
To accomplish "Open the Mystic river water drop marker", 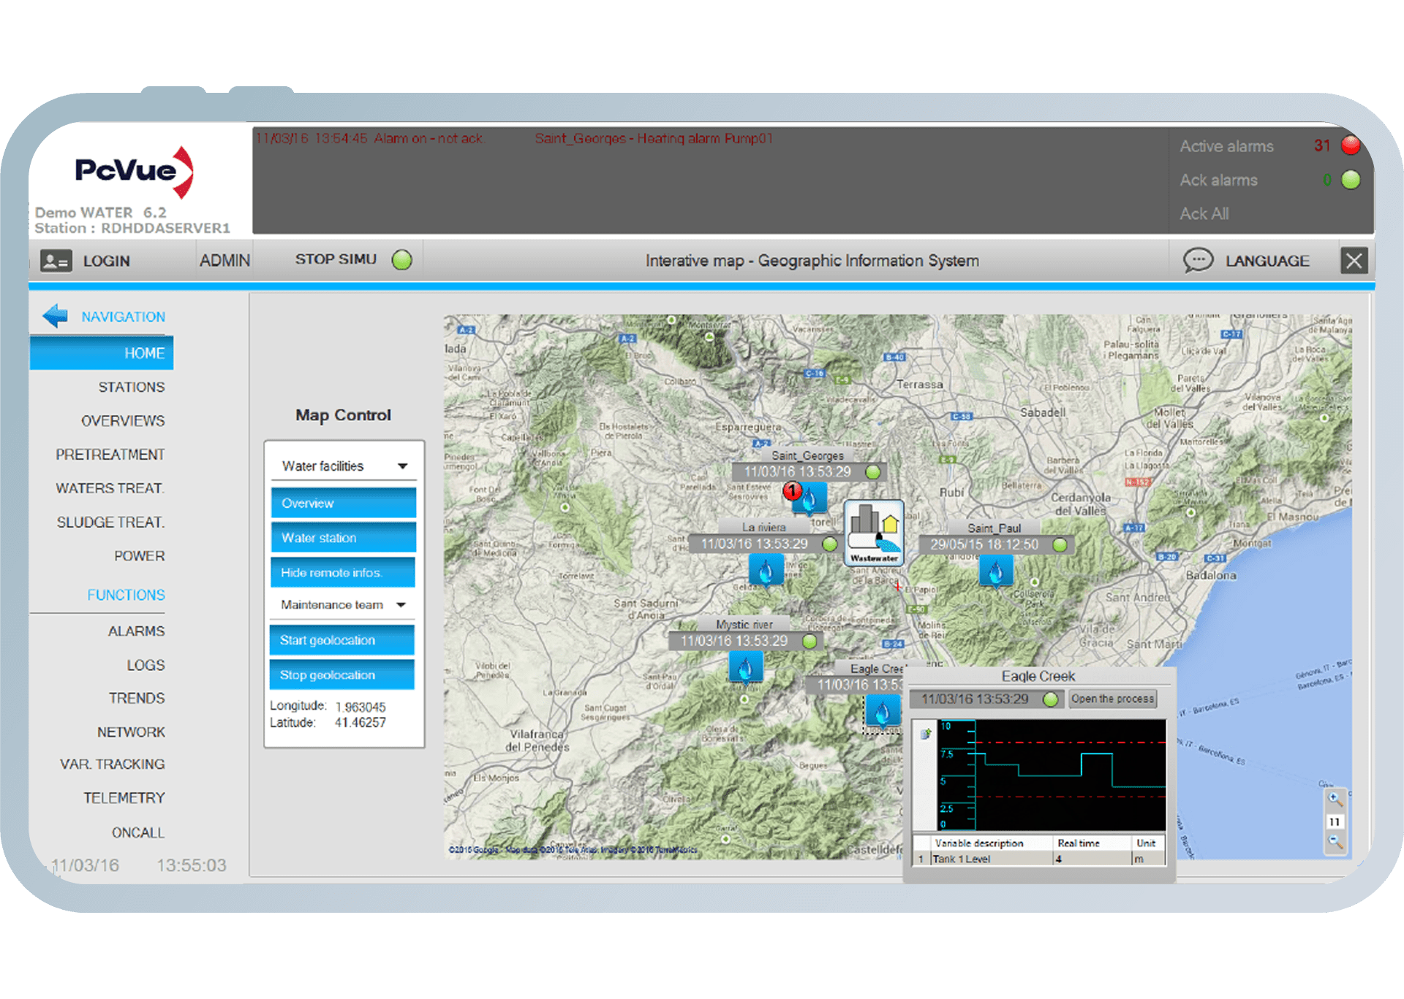I will click(746, 668).
